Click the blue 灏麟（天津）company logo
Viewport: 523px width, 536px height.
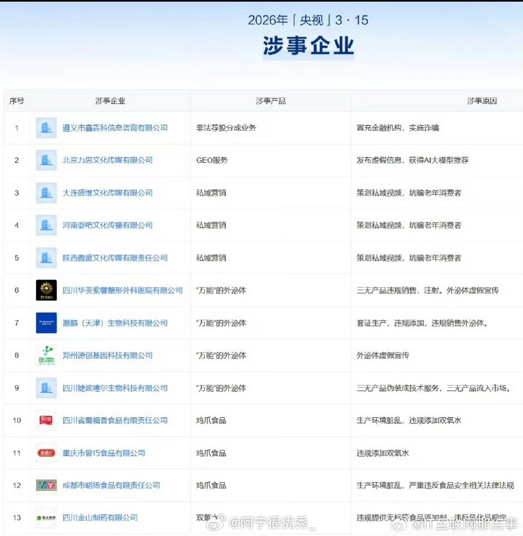click(x=46, y=323)
